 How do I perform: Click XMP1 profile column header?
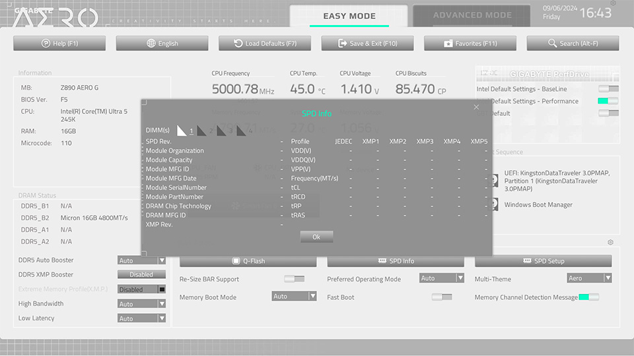pyautogui.click(x=370, y=141)
